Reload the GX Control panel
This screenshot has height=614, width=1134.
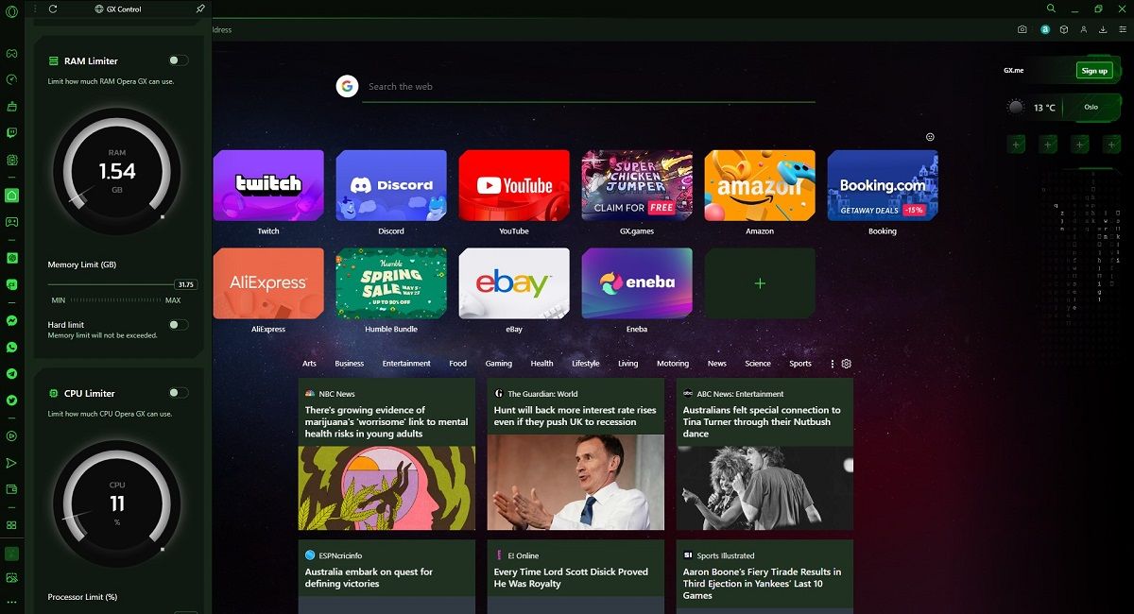pos(53,9)
